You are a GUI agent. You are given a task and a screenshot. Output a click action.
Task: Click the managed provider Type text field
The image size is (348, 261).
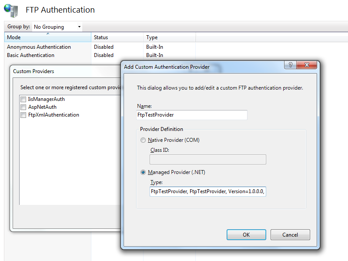(207, 191)
